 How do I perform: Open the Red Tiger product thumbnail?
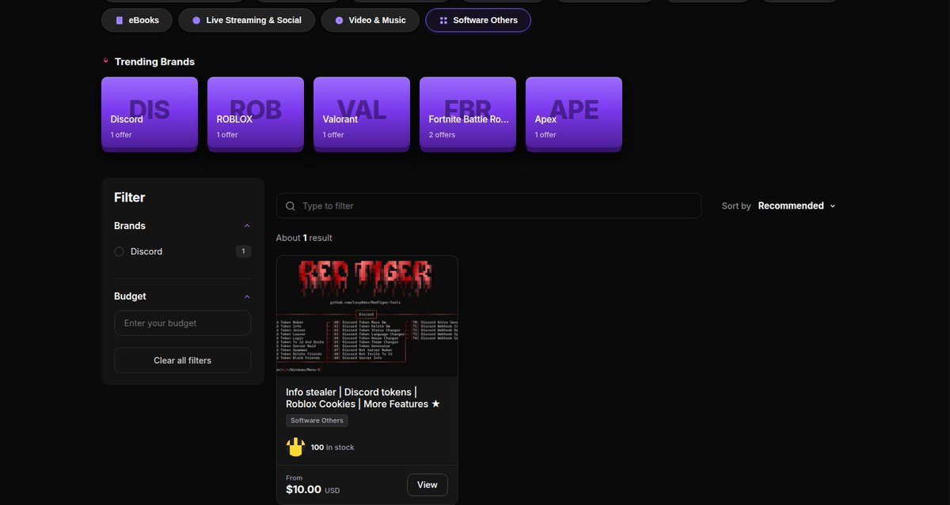(367, 315)
